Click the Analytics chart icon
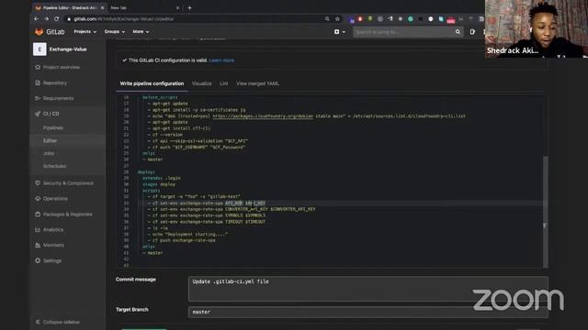The width and height of the screenshot is (588, 330). click(x=38, y=230)
